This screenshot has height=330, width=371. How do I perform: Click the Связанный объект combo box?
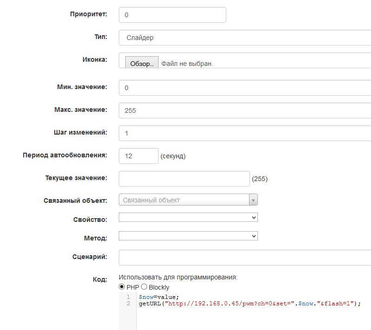point(184,200)
